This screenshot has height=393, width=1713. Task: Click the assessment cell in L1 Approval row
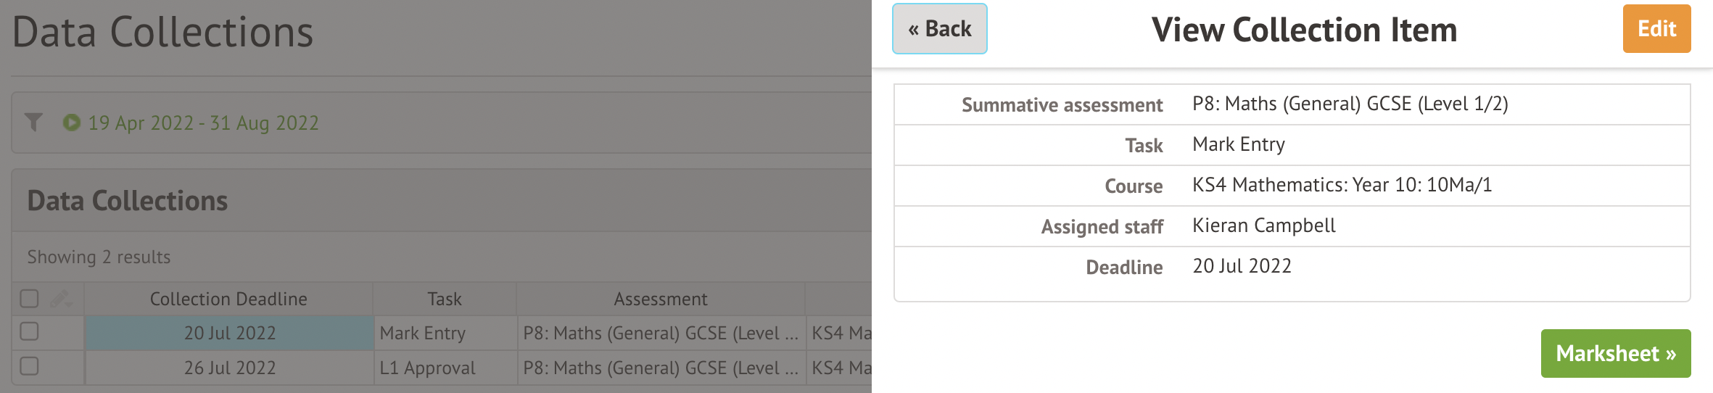point(661,368)
